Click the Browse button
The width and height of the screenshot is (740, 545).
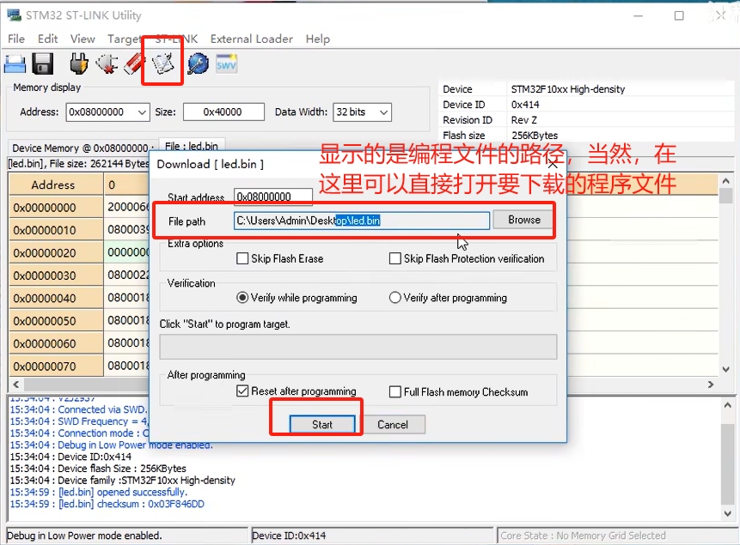point(524,220)
